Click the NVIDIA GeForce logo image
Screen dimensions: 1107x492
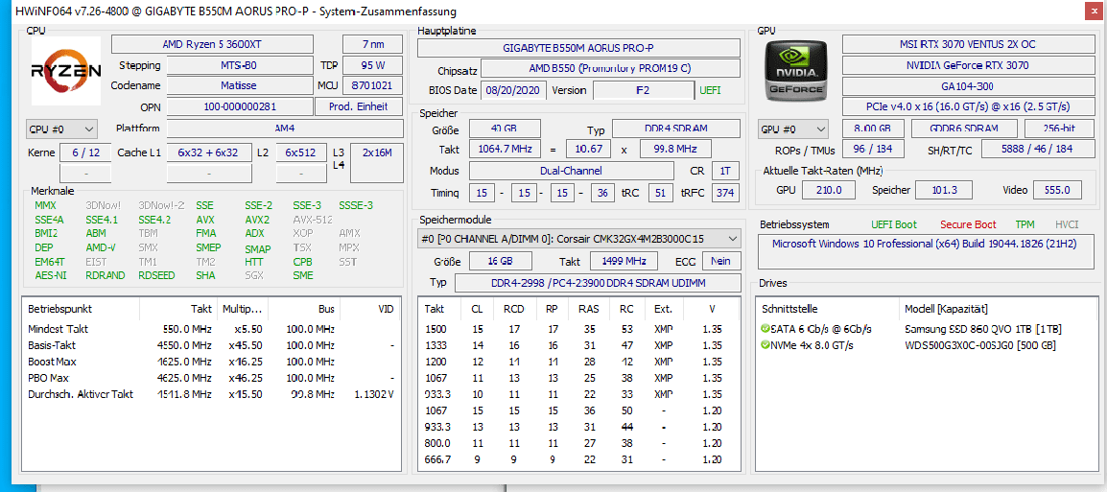click(797, 71)
